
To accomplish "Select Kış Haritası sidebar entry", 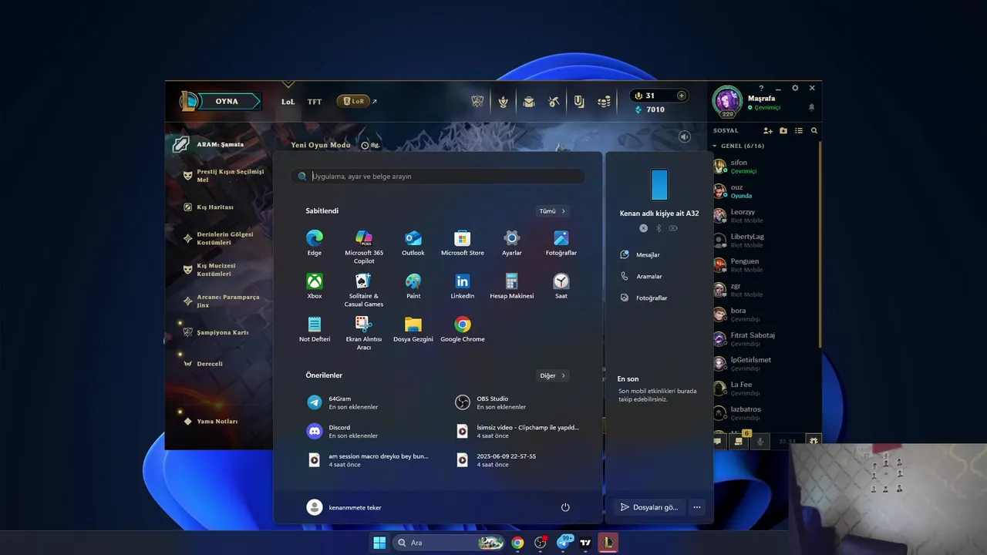I will [209, 207].
